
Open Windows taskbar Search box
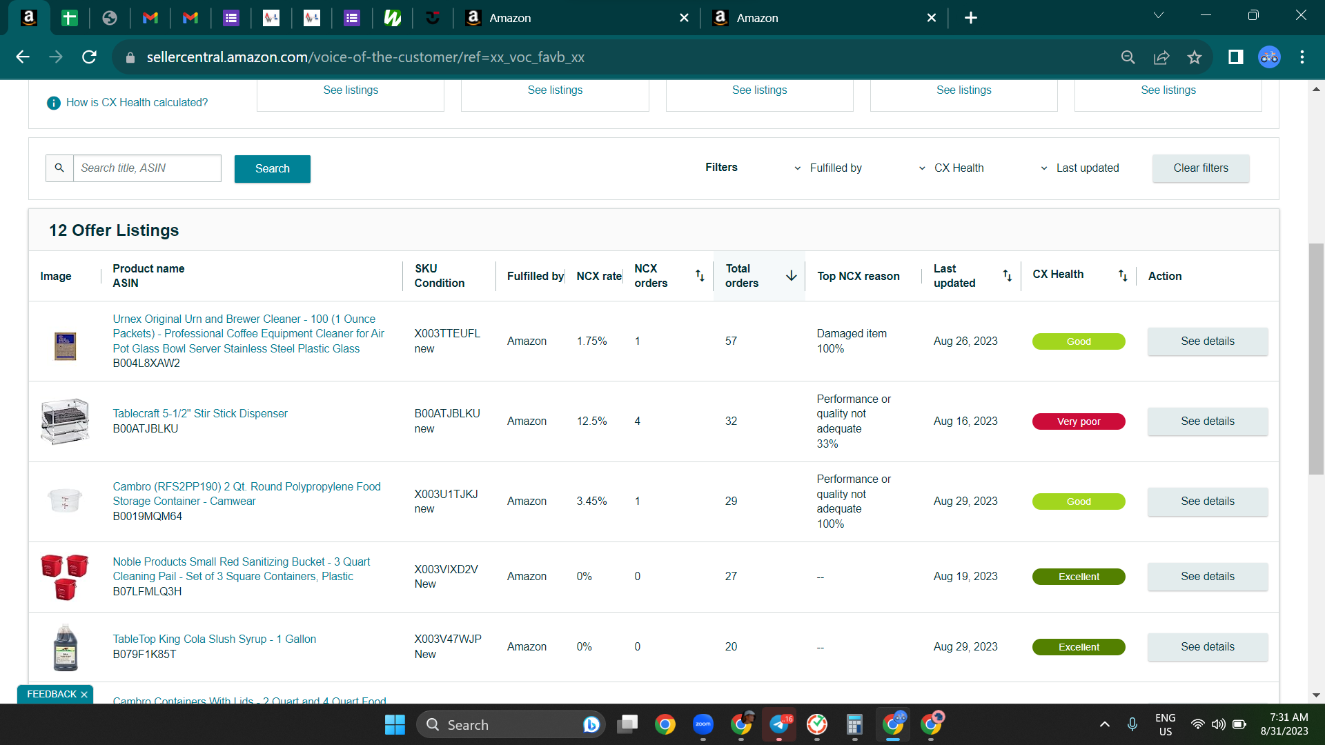click(x=511, y=725)
